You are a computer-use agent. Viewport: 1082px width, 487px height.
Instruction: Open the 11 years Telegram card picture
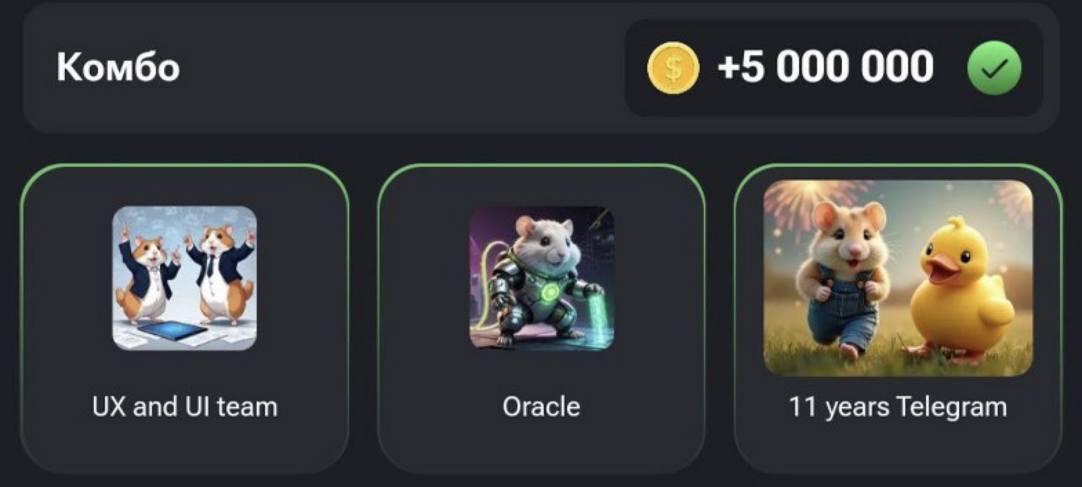pos(898,278)
